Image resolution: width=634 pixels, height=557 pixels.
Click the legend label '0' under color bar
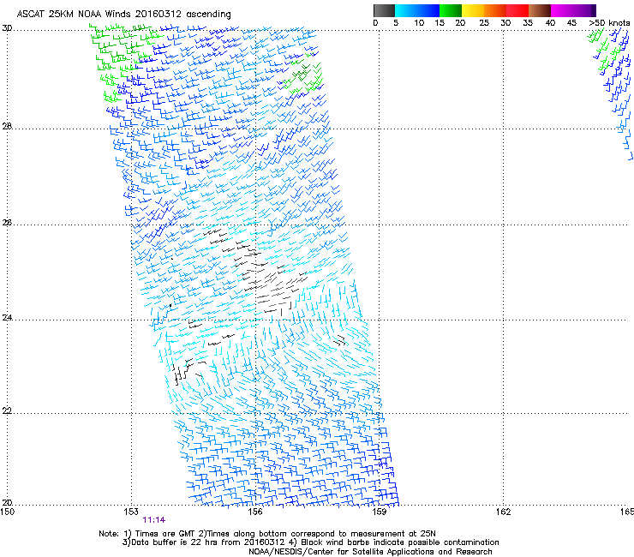[375, 23]
